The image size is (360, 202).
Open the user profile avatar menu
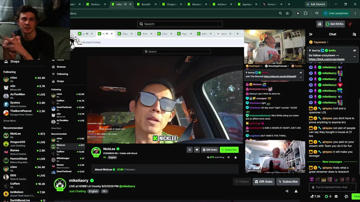tap(350, 24)
